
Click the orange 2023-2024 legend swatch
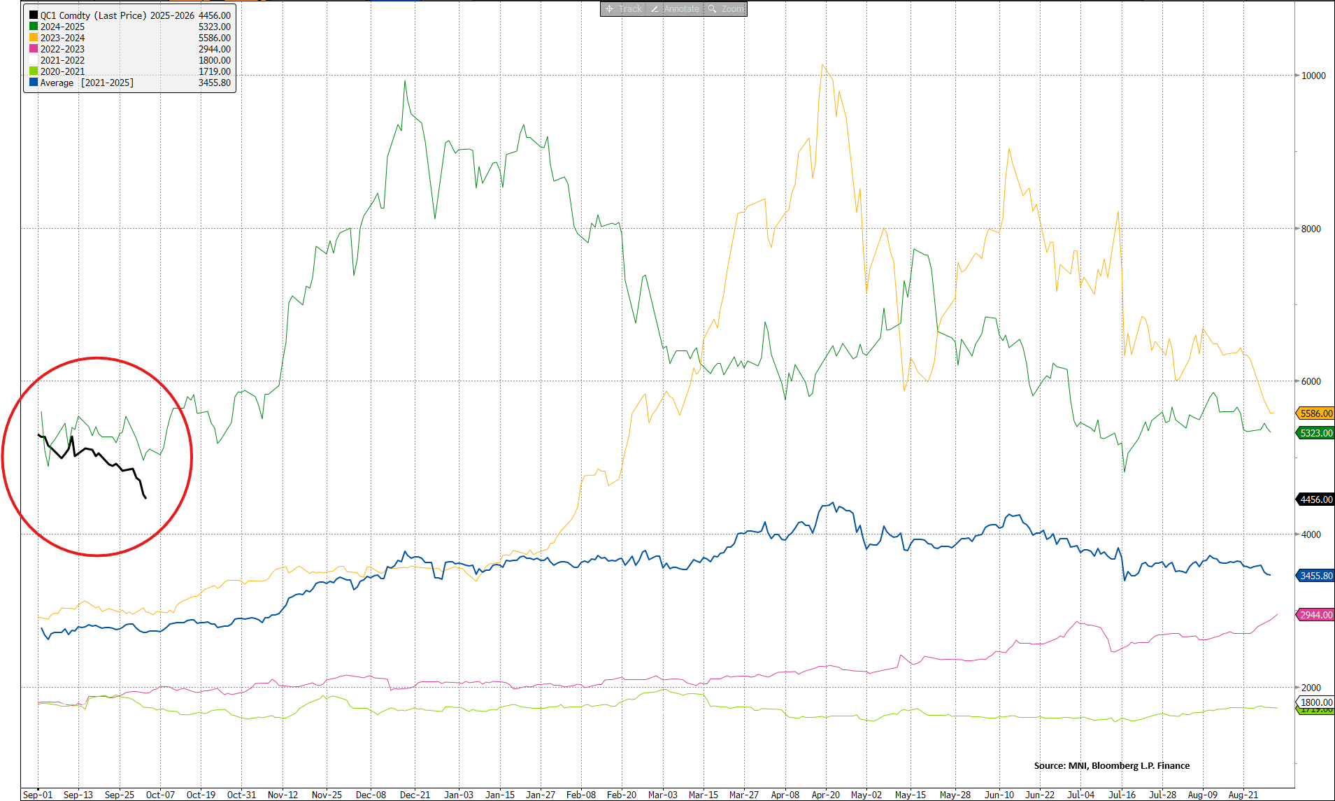point(34,38)
